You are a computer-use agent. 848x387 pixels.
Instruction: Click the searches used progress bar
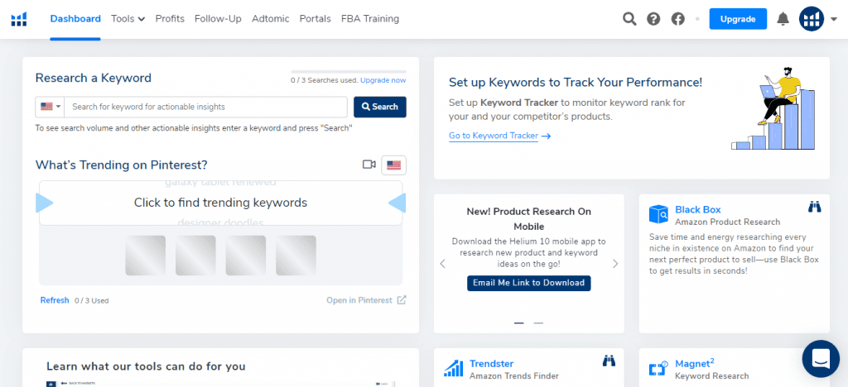pyautogui.click(x=349, y=72)
